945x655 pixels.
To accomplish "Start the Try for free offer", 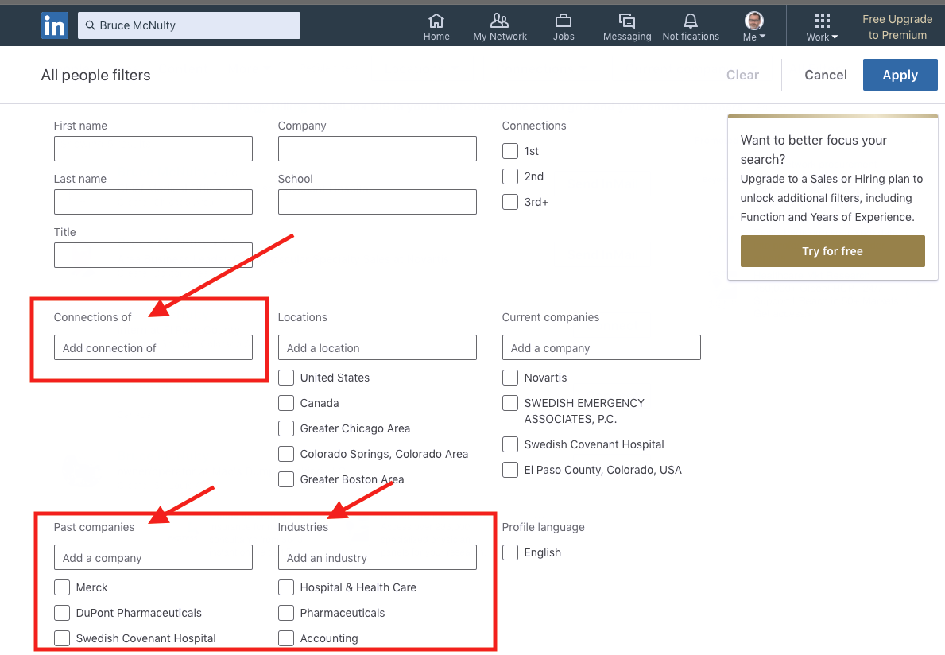I will [x=832, y=251].
